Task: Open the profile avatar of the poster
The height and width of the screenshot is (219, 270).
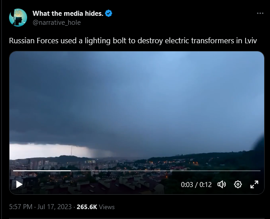Action: (x=18, y=18)
